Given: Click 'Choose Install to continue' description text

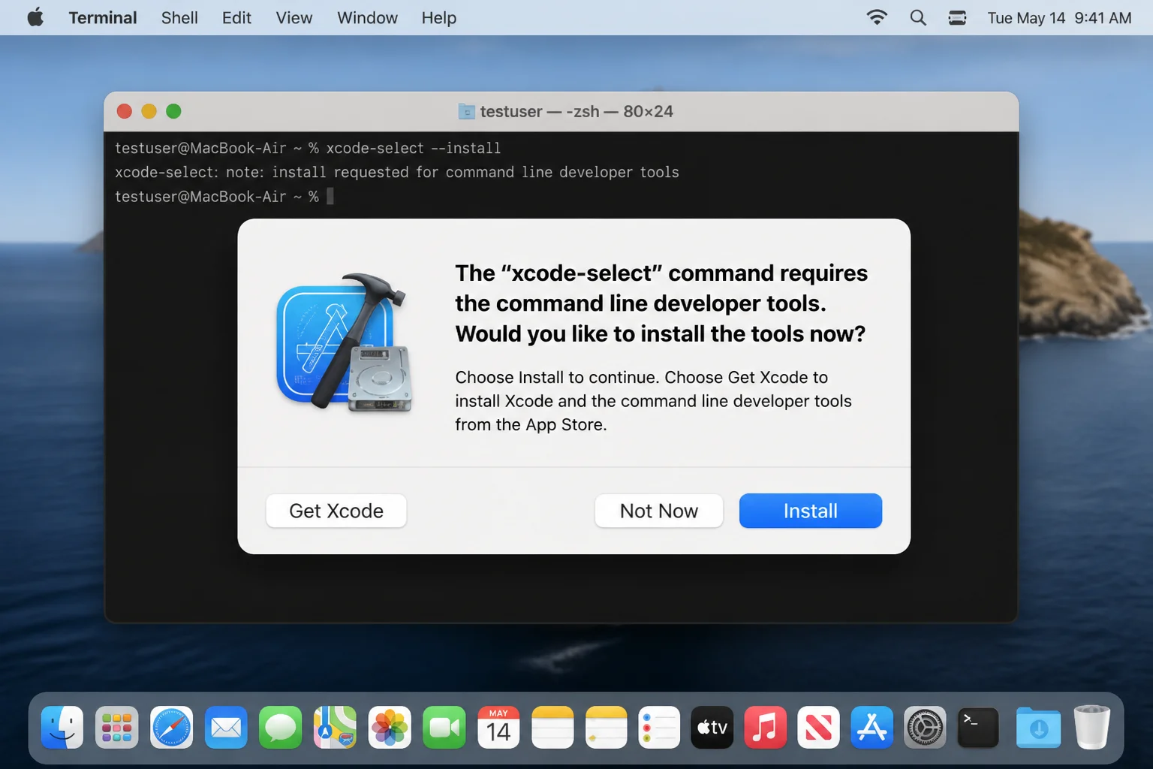Looking at the screenshot, I should pyautogui.click(x=653, y=401).
